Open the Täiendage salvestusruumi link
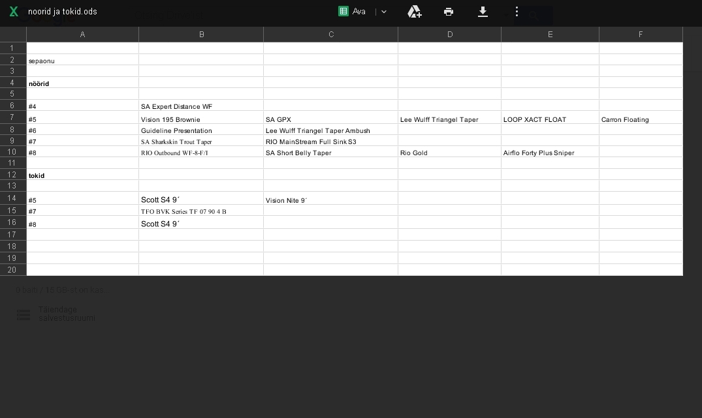Screen dimensions: 702x418 [67, 314]
